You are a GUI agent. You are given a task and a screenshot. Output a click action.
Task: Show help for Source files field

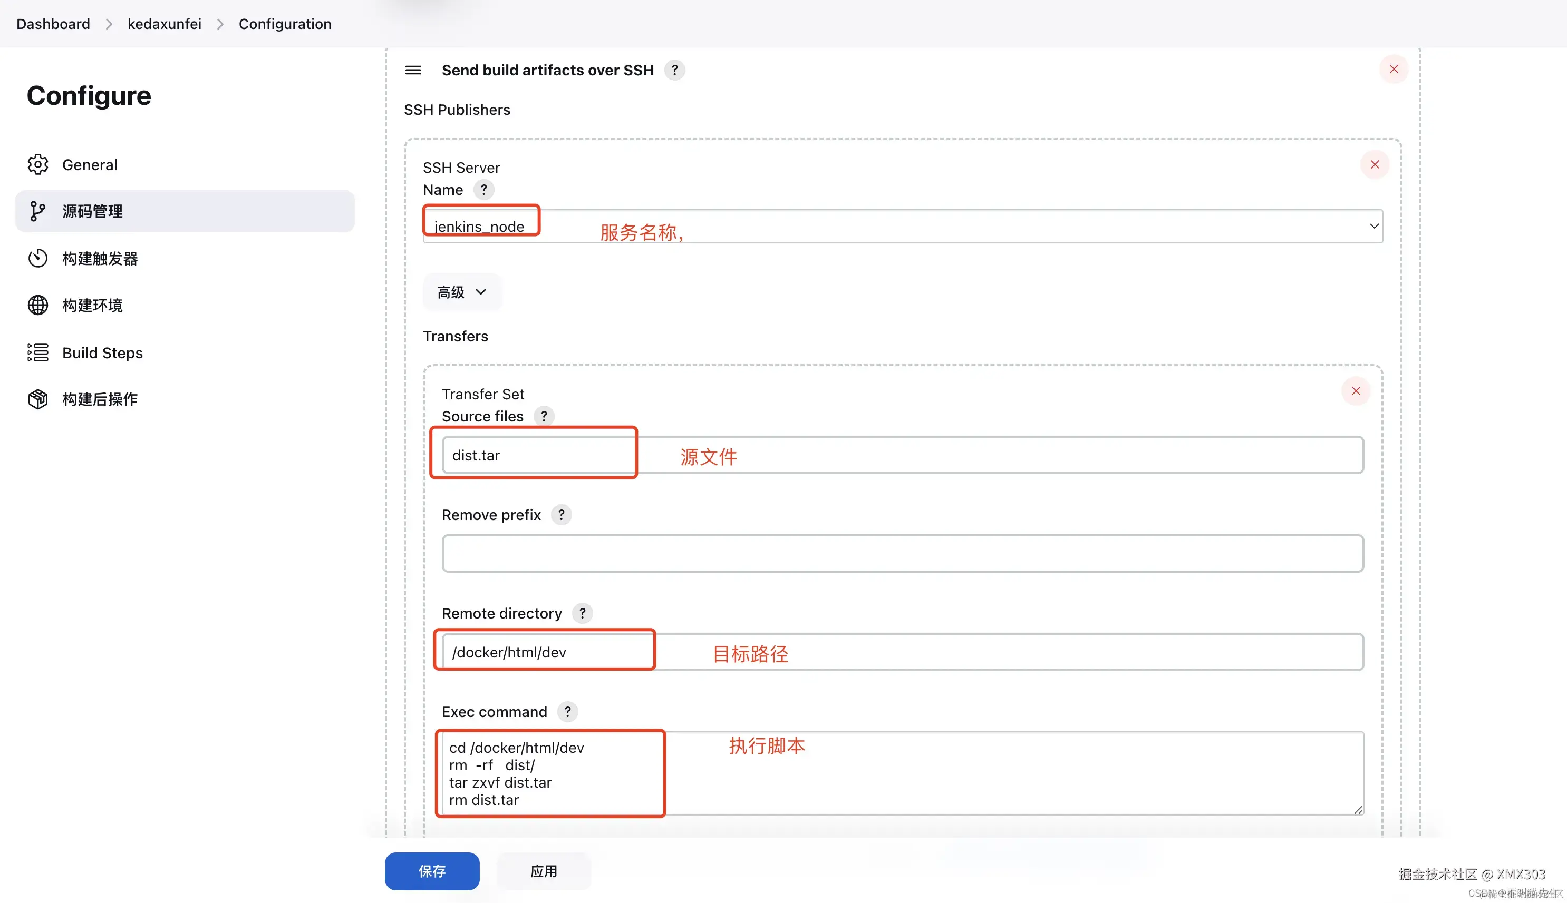click(x=544, y=416)
